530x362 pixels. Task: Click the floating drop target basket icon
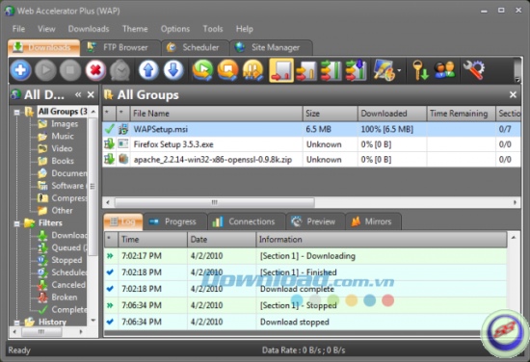(504, 334)
